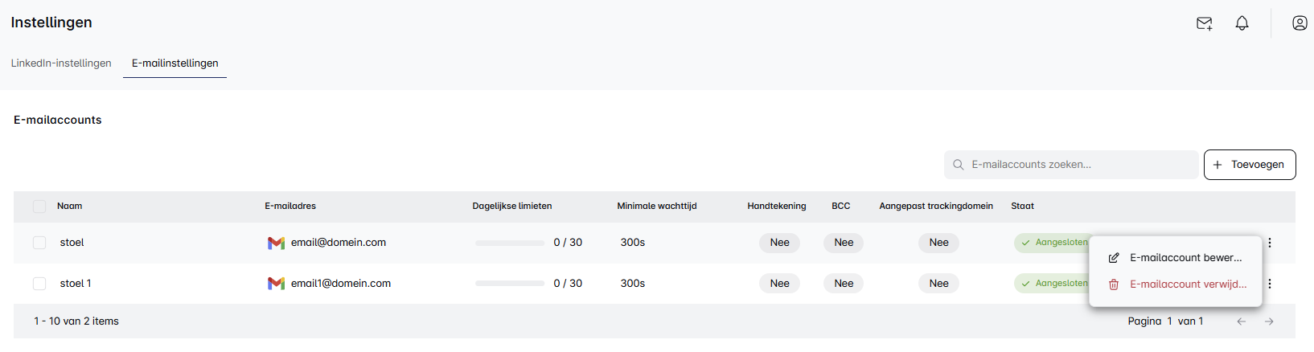Select the checkbox for stoel 1
1314x352 pixels.
(x=39, y=284)
